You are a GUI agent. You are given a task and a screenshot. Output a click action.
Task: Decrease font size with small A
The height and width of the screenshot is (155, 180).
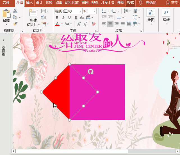pos(85,24)
